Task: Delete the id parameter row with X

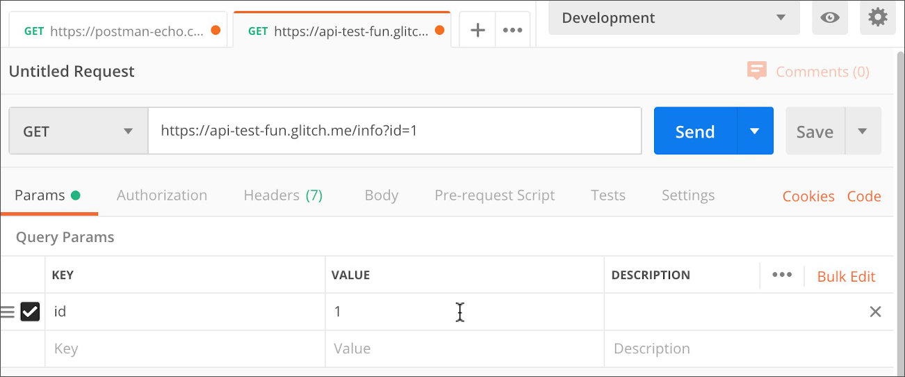Action: click(875, 312)
